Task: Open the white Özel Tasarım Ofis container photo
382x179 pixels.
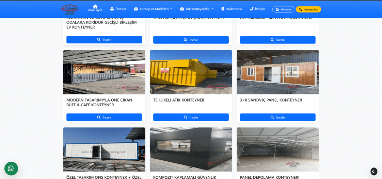Action: [x=104, y=149]
